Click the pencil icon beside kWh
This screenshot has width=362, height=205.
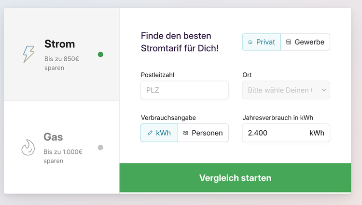click(150, 133)
